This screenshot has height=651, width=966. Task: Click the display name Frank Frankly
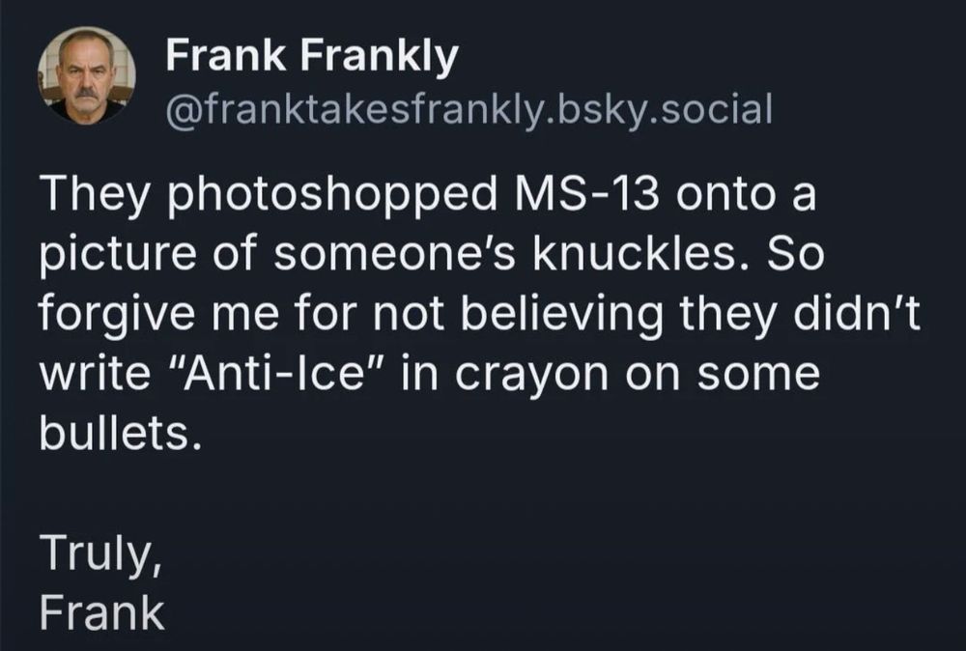[x=312, y=55]
